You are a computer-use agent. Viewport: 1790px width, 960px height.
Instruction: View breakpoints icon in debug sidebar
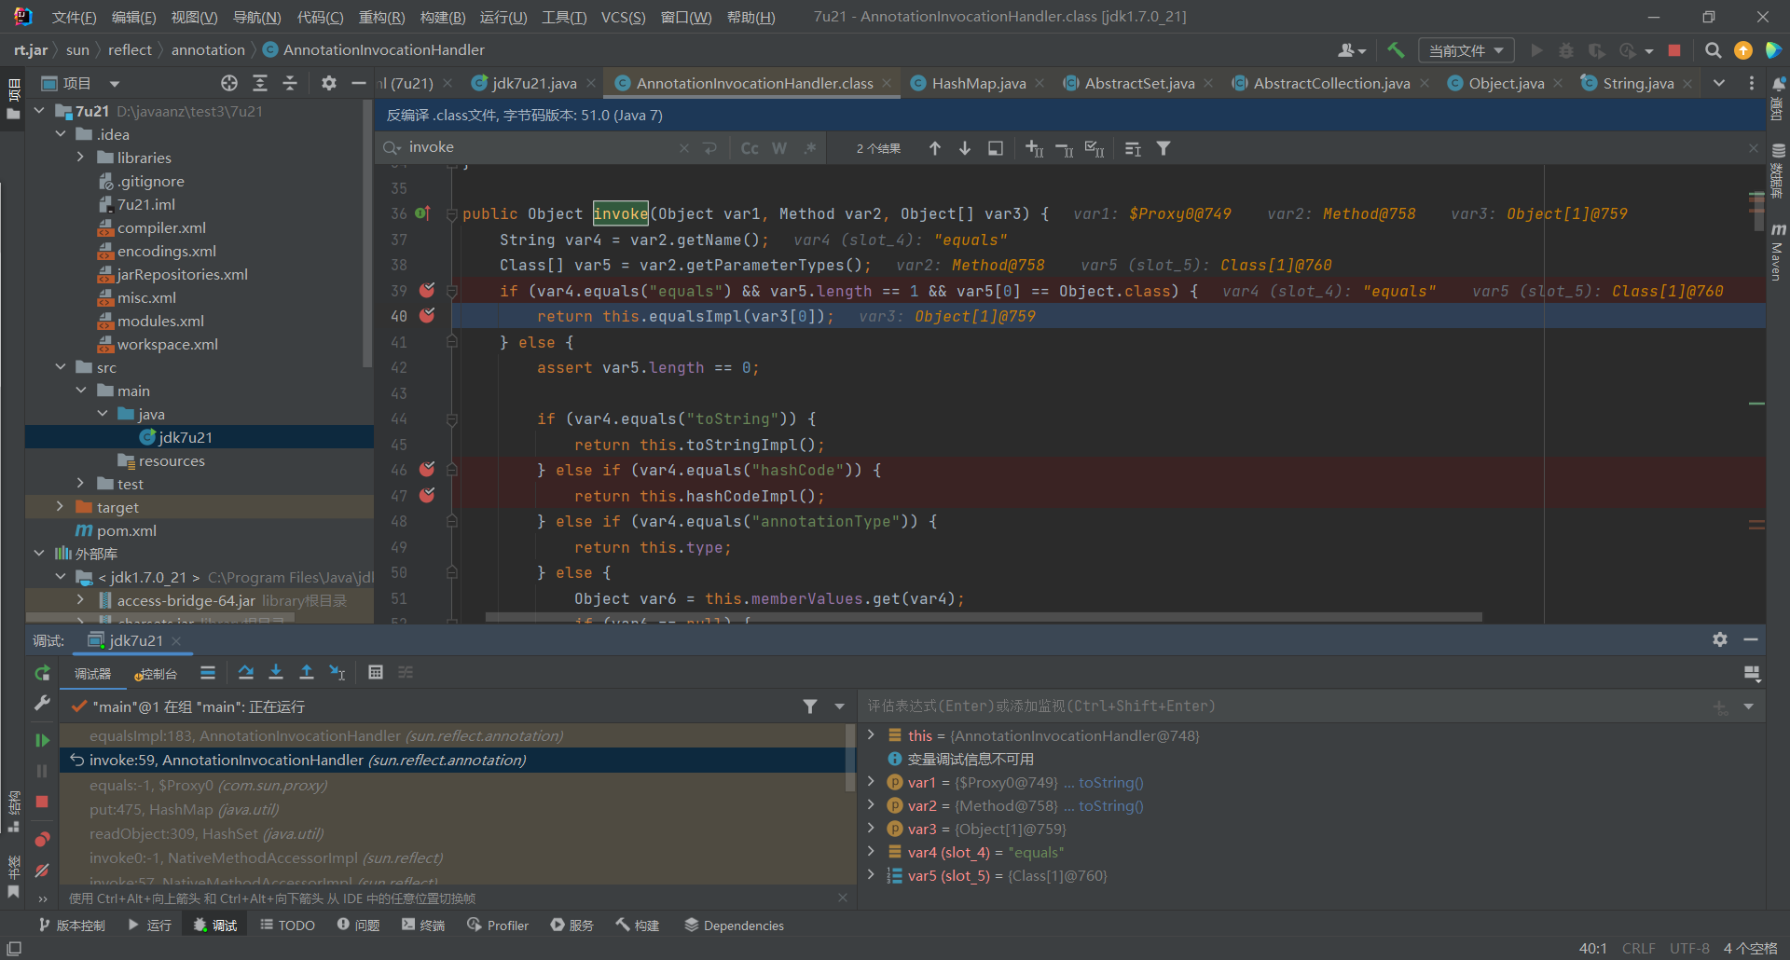pos(42,839)
